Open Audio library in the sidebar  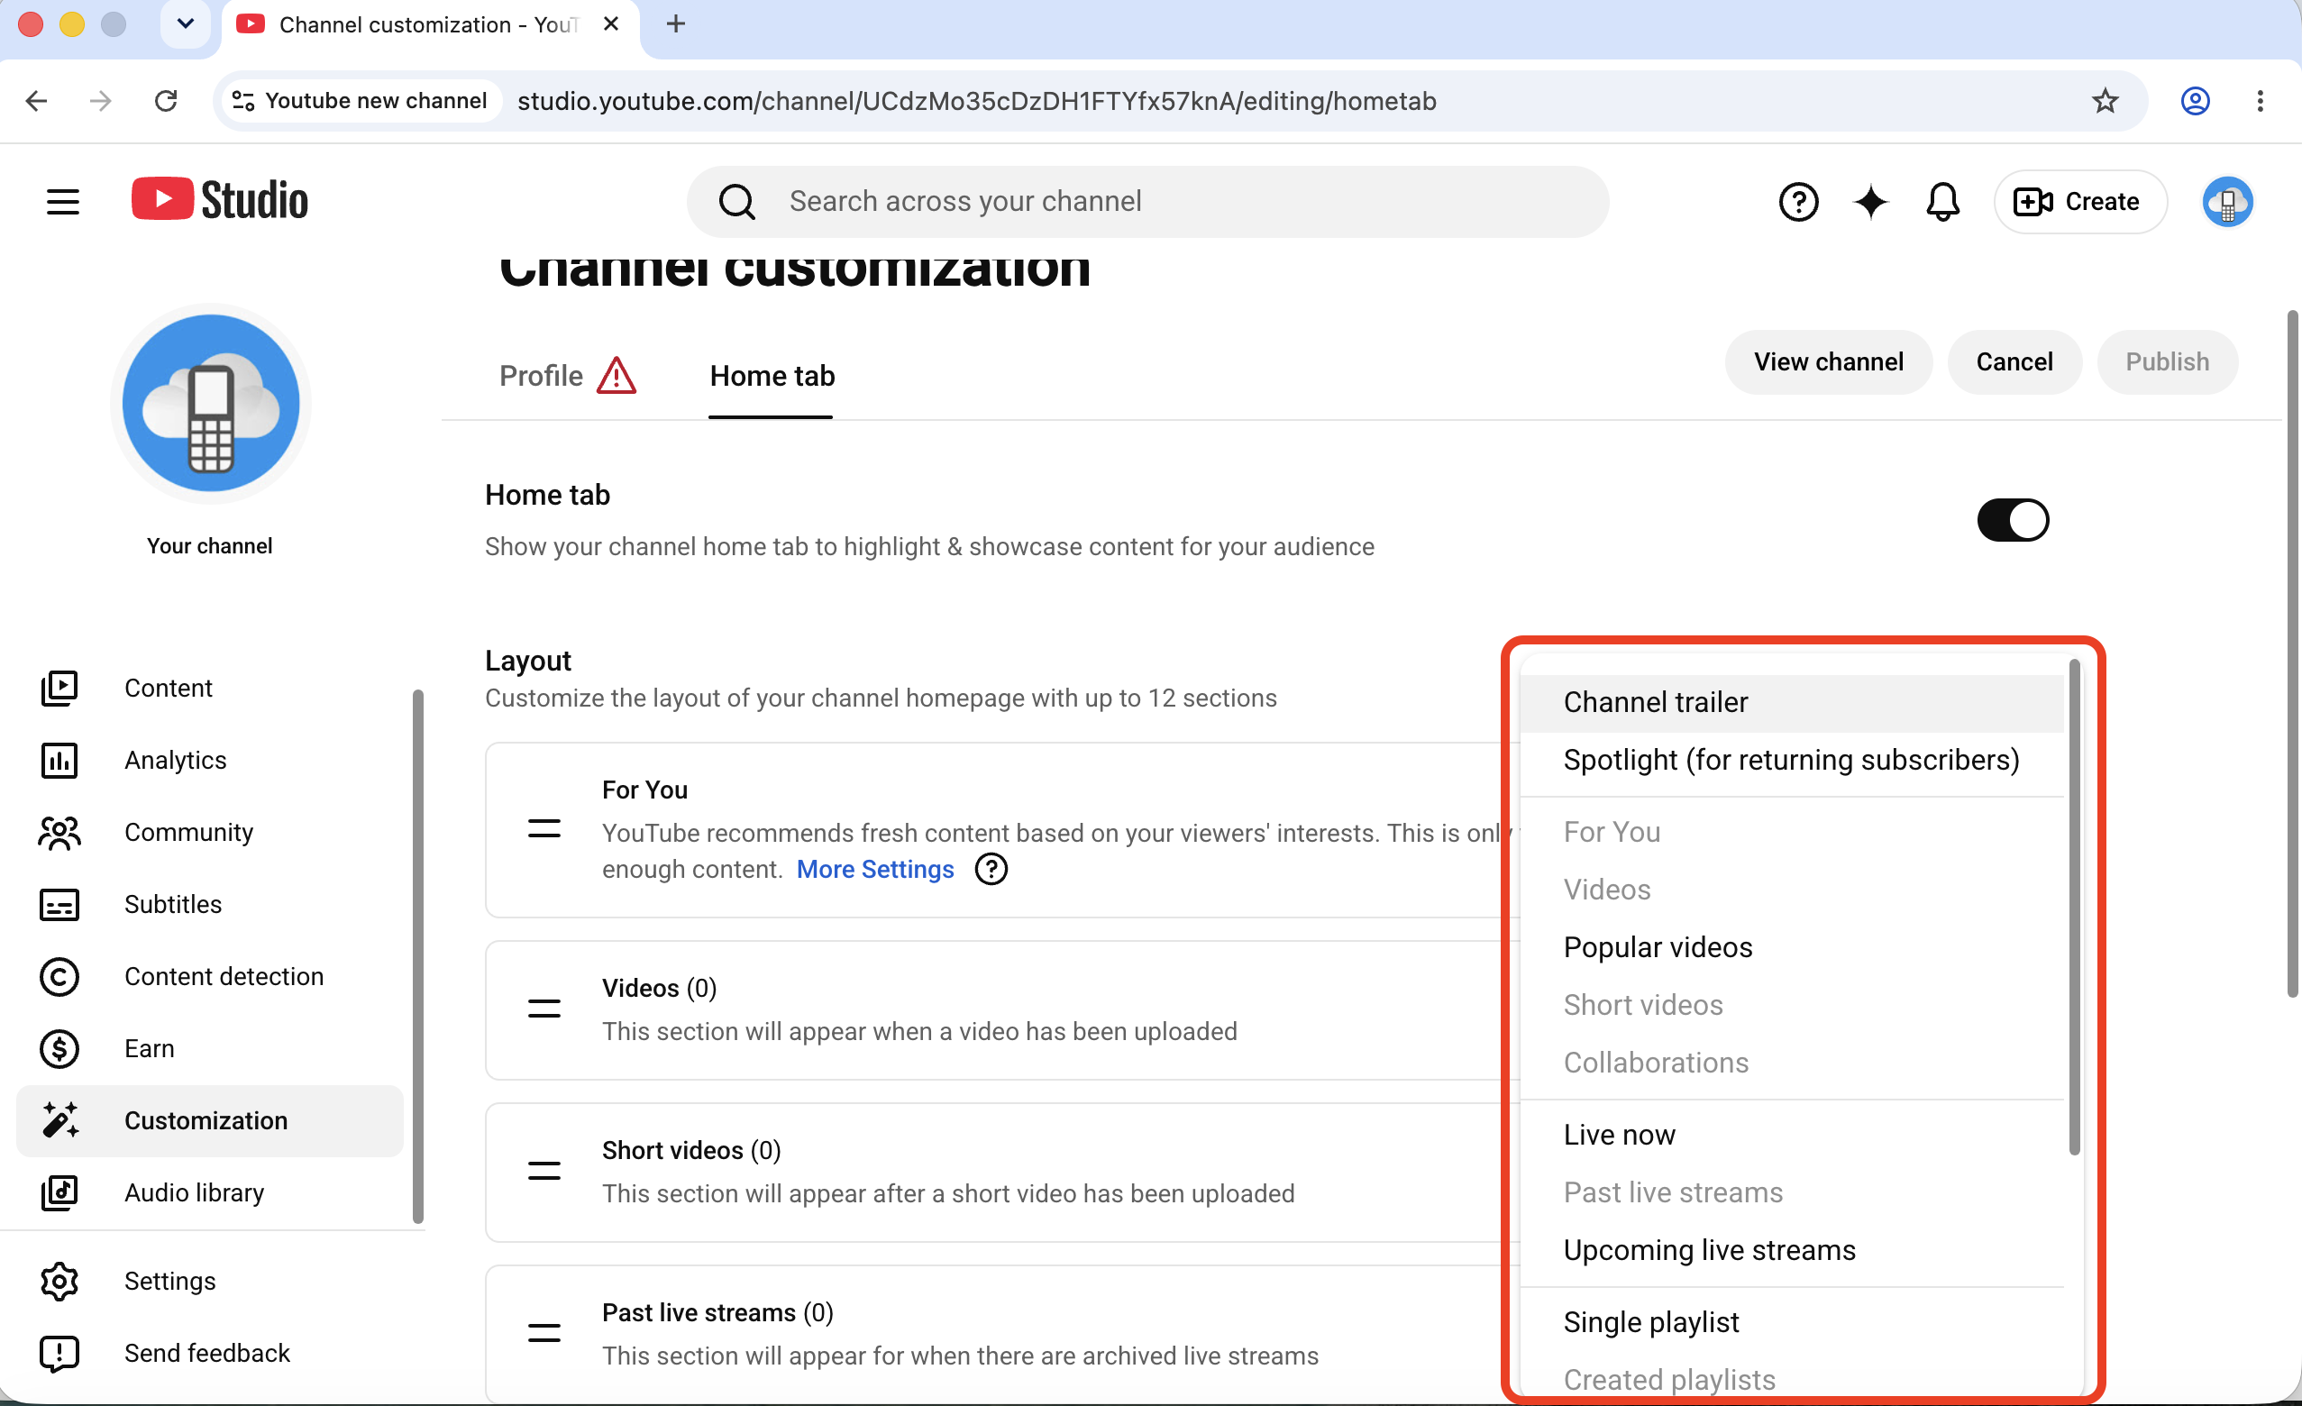coord(210,1192)
